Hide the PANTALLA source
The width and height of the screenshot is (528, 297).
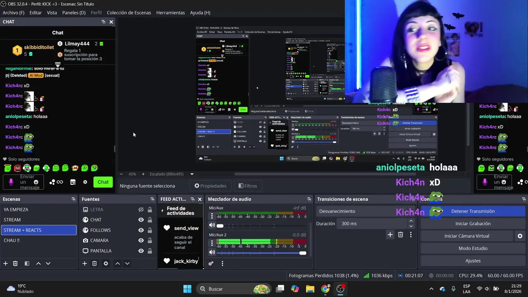[141, 251]
